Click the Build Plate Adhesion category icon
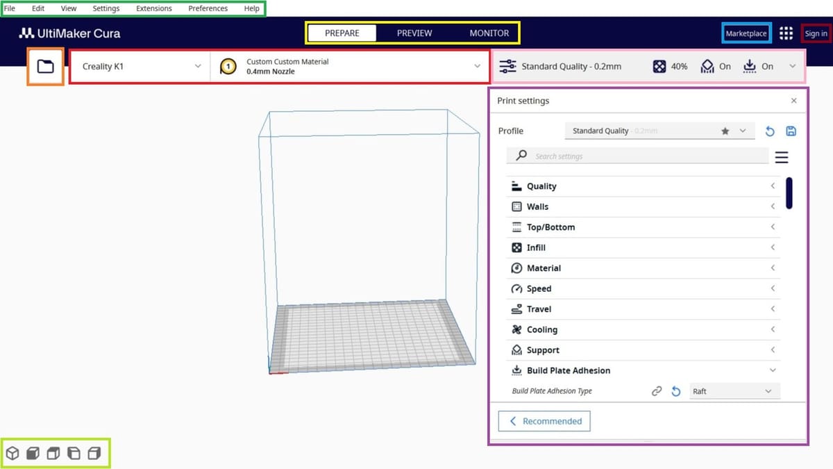 pyautogui.click(x=516, y=370)
